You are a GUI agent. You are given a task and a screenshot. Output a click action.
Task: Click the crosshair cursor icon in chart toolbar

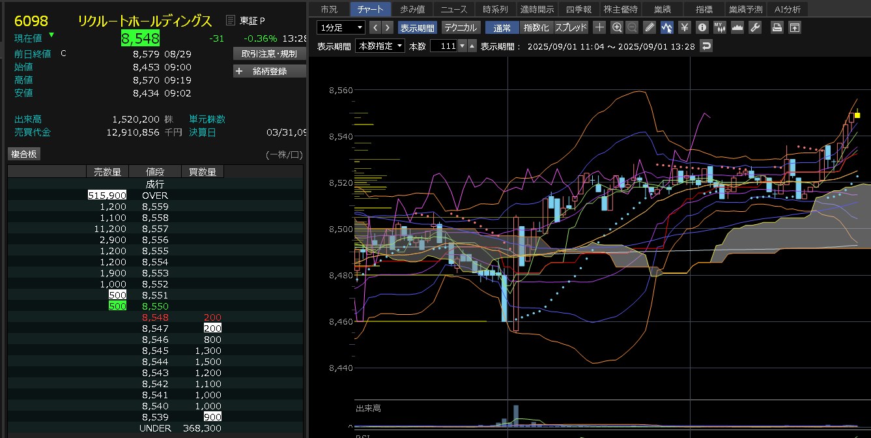click(600, 27)
